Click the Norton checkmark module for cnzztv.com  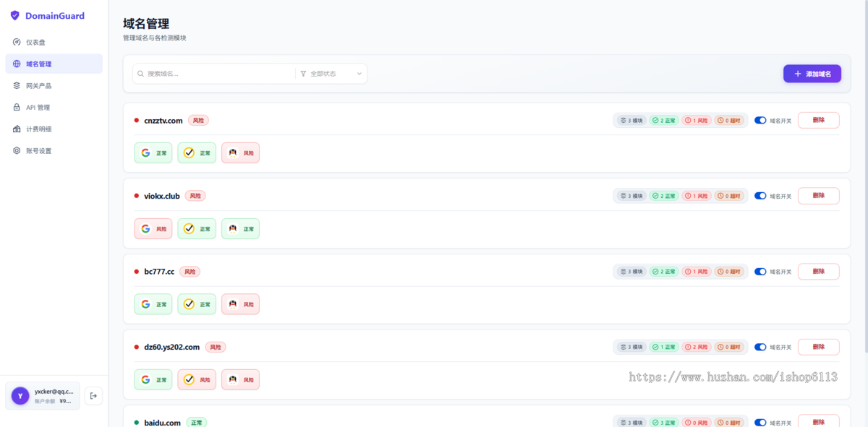tap(197, 153)
